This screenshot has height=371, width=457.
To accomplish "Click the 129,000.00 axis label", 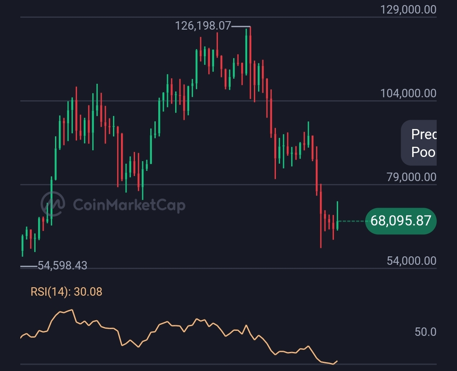I will pos(408,10).
